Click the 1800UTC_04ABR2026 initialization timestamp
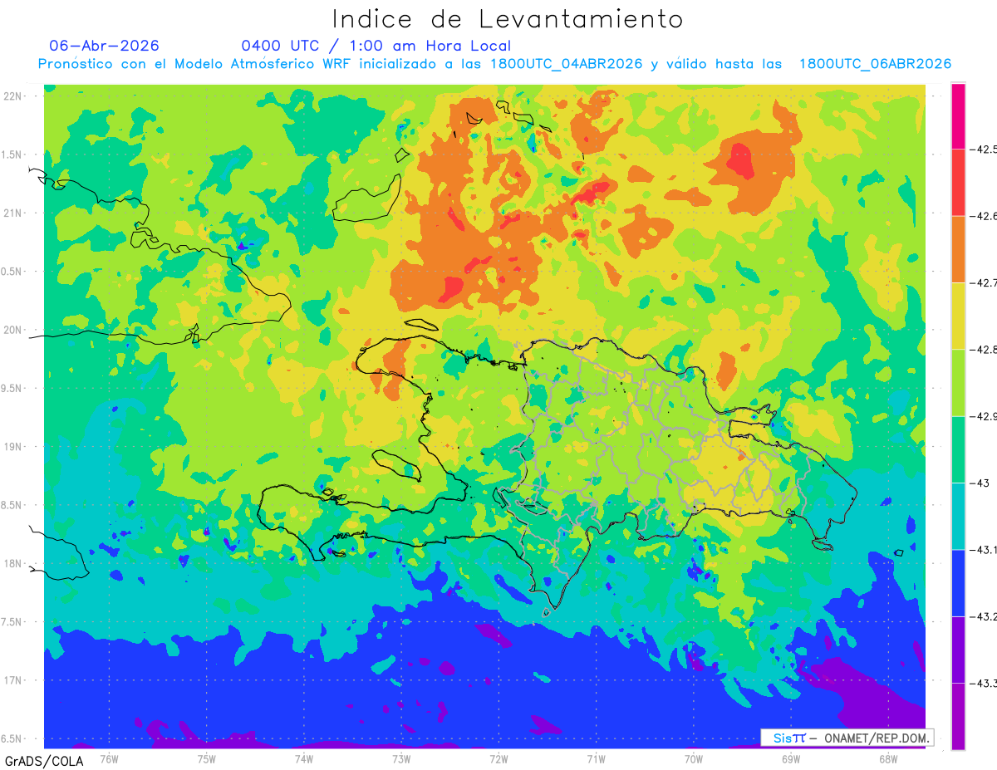This screenshot has width=997, height=770. pos(567,64)
